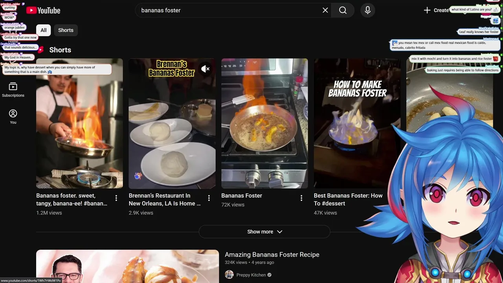Open options menu for Brennan's Restaurant short

209,198
